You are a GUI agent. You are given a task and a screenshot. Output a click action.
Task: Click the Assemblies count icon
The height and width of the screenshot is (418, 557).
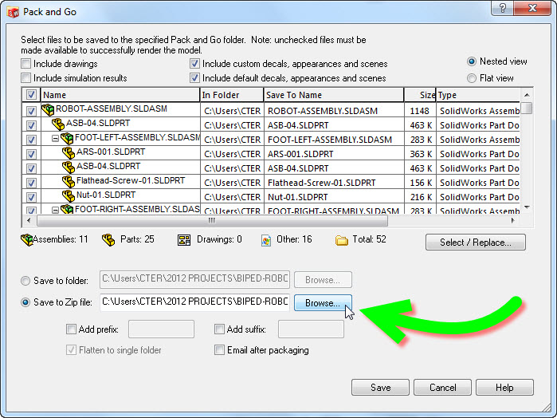coord(26,240)
